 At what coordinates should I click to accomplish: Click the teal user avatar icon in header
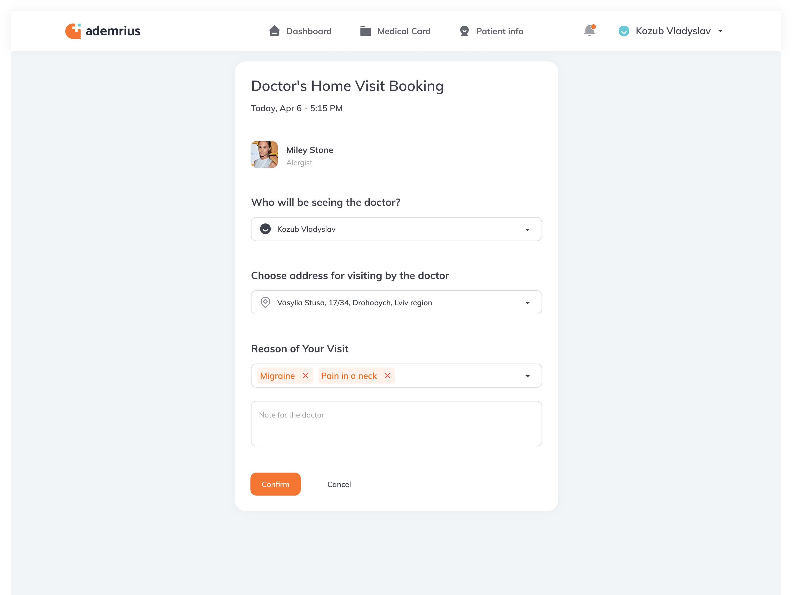(x=624, y=31)
